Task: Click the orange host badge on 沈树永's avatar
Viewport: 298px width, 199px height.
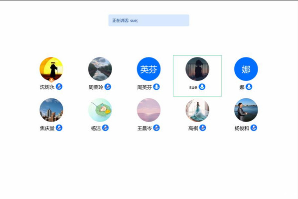Action: pyautogui.click(x=51, y=80)
